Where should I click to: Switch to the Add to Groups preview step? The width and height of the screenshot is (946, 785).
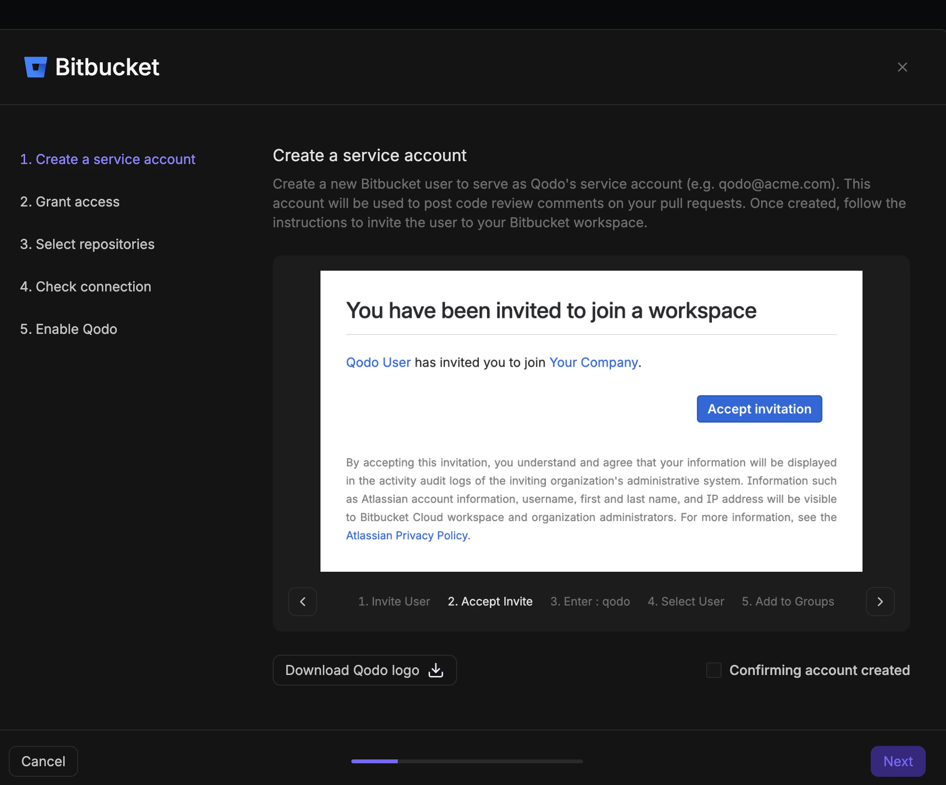788,601
